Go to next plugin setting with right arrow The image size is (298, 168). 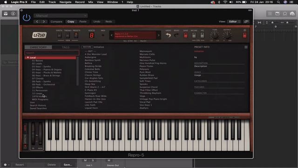pos(44,21)
